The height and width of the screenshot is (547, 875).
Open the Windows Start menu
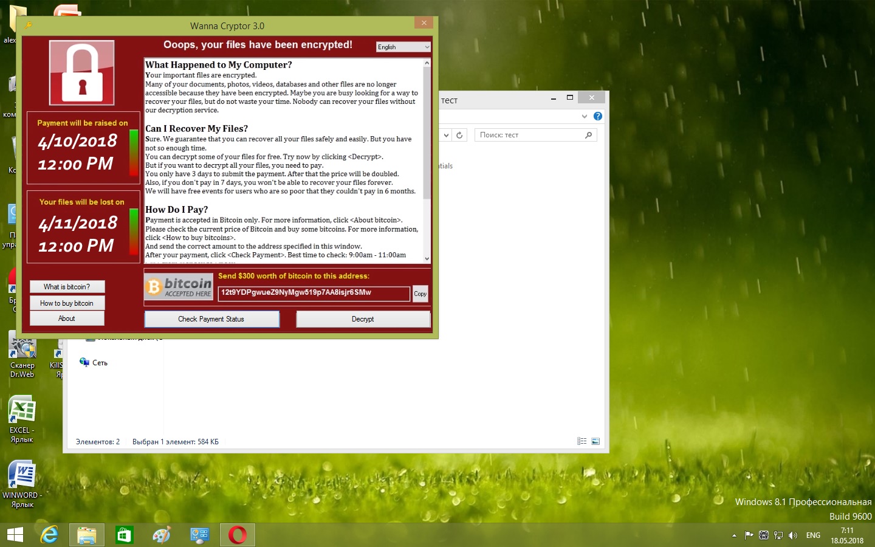[15, 535]
